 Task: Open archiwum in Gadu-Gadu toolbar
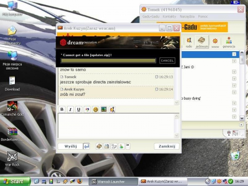(x=202, y=42)
